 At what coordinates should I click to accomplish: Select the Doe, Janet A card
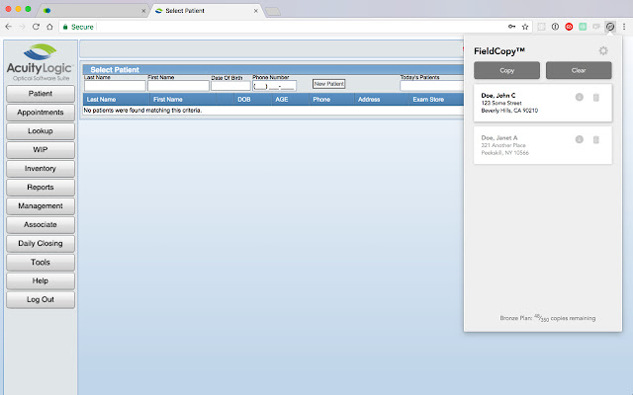pos(543,145)
